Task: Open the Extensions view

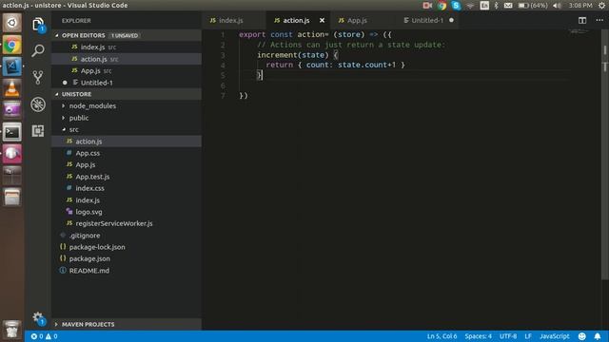Action: 38,131
